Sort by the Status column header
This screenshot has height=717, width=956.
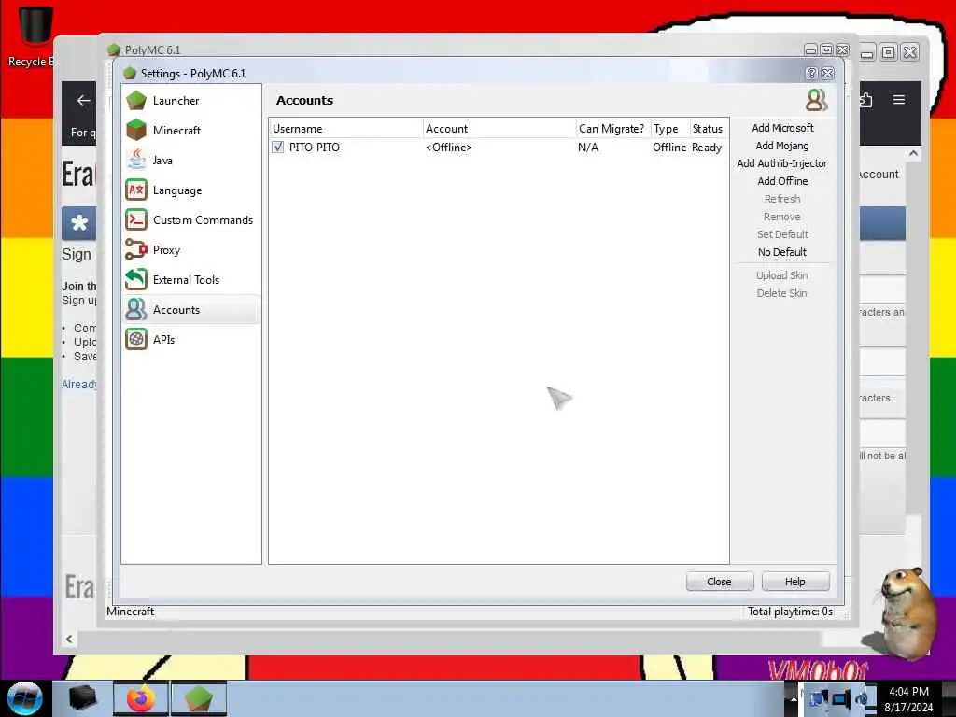pos(709,129)
